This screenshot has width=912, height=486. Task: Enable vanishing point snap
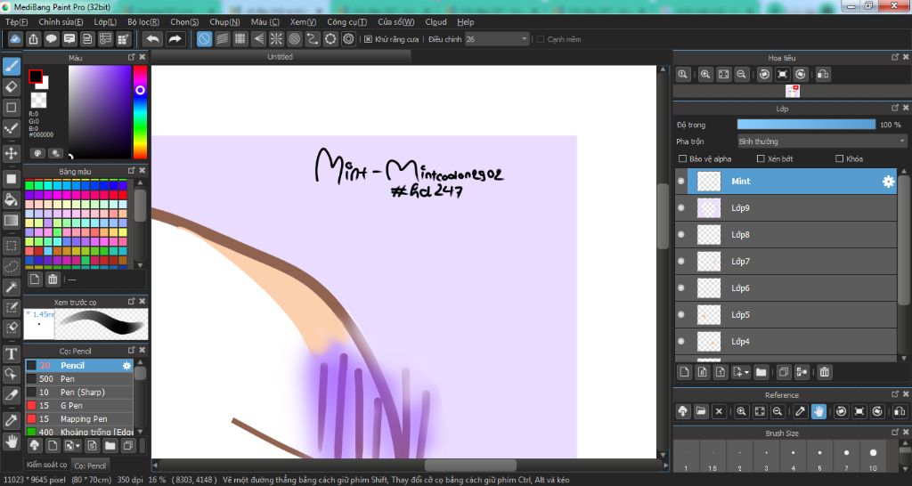tap(258, 39)
